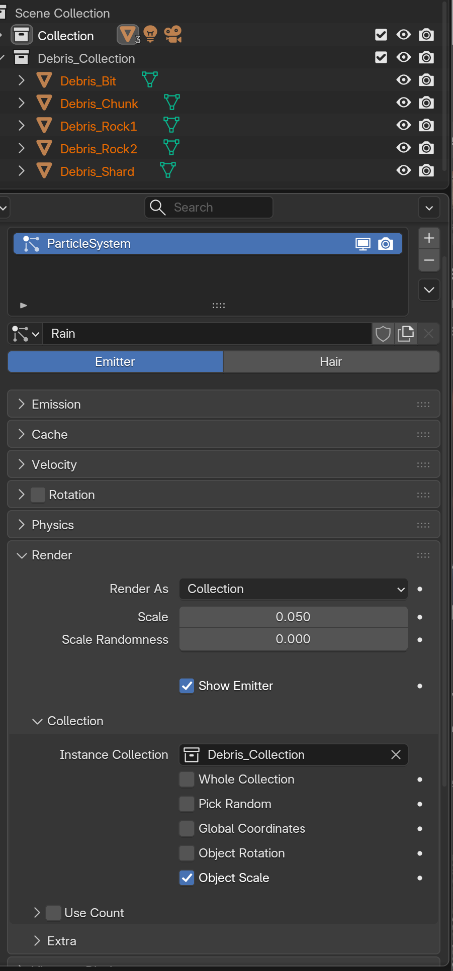The image size is (453, 971).
Task: Click the Instance Collection Debris_Collection field
Action: pyautogui.click(x=294, y=755)
